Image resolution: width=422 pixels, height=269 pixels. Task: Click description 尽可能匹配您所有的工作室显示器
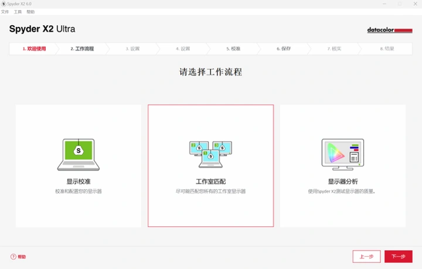(211, 191)
